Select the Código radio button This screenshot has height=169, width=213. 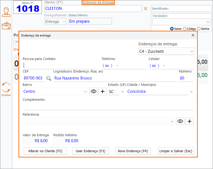[x=185, y=29]
